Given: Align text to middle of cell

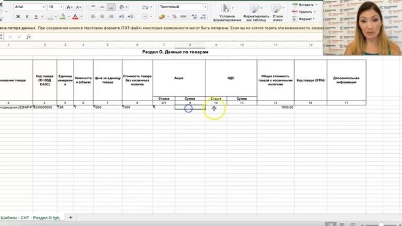Looking at the screenshot, I should click(102, 7).
